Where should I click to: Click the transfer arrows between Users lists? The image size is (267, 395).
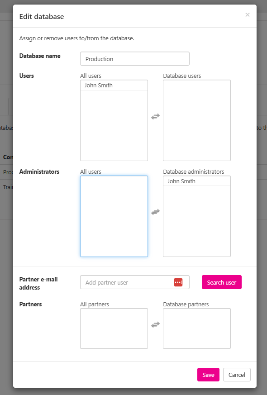coord(155,116)
